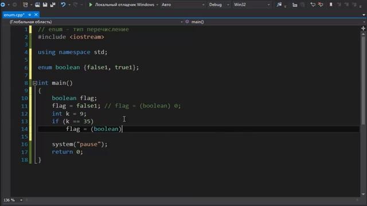Click the scrollbar down arrow
This screenshot has height=206, width=367.
click(363, 194)
